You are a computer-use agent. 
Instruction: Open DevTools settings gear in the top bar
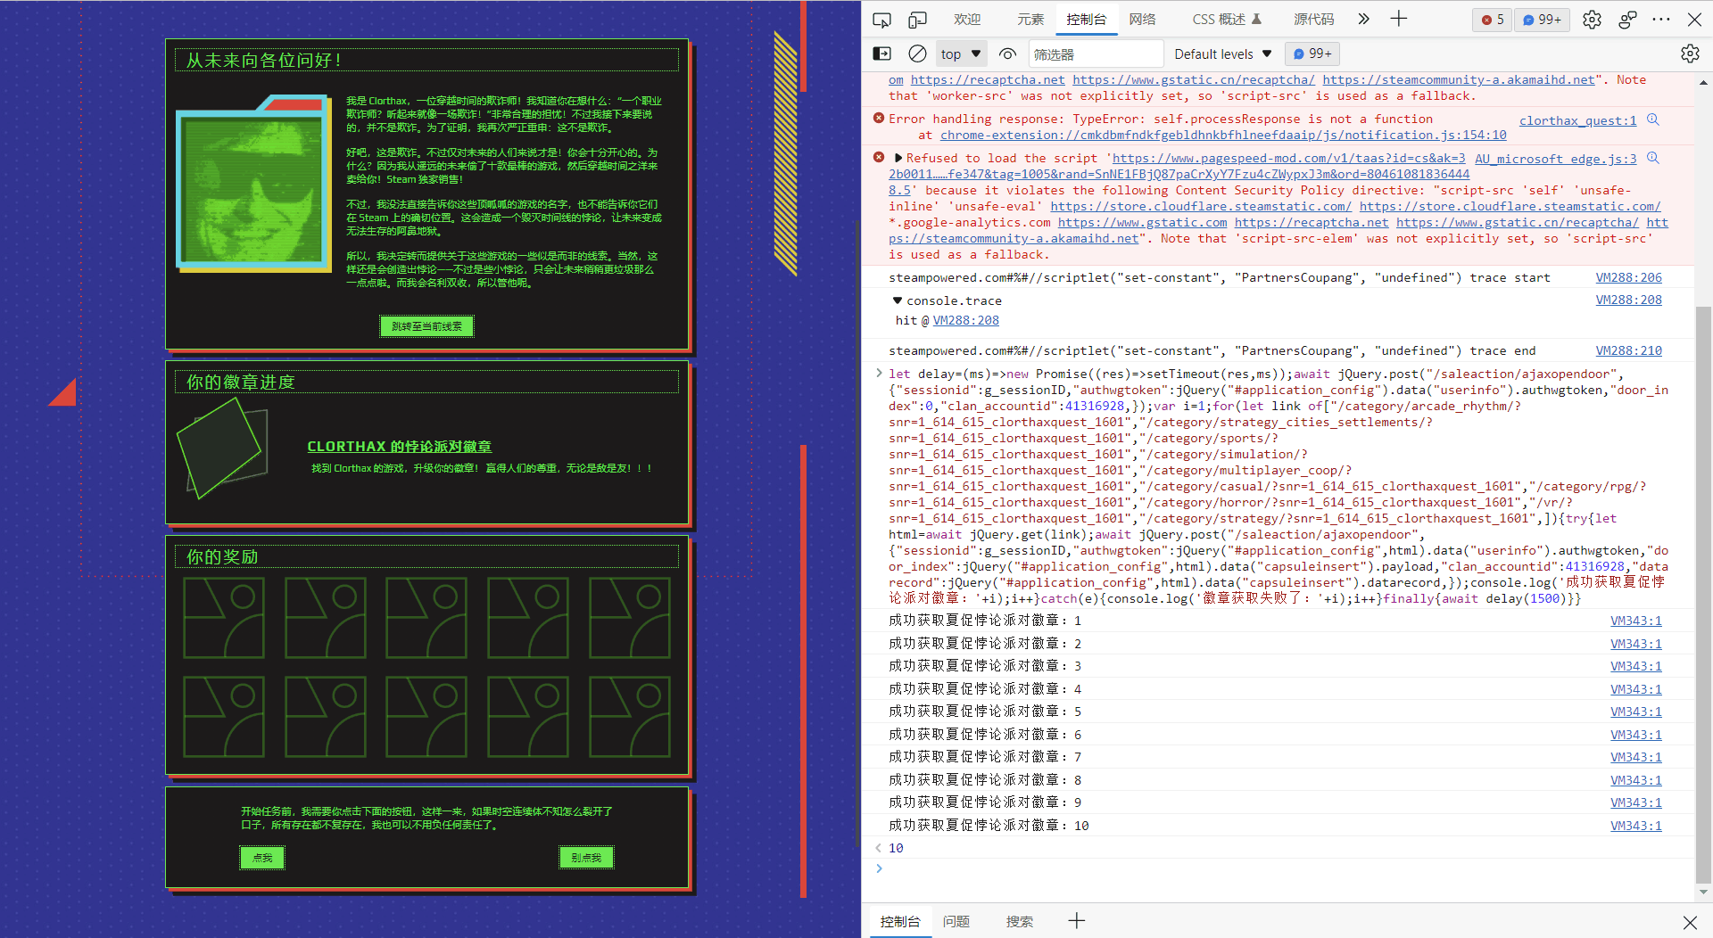(1592, 20)
